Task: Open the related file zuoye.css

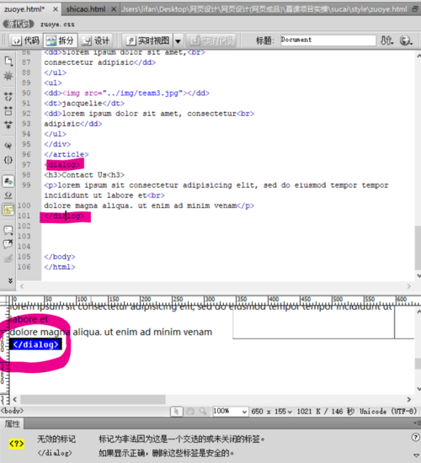Action: 57,24
